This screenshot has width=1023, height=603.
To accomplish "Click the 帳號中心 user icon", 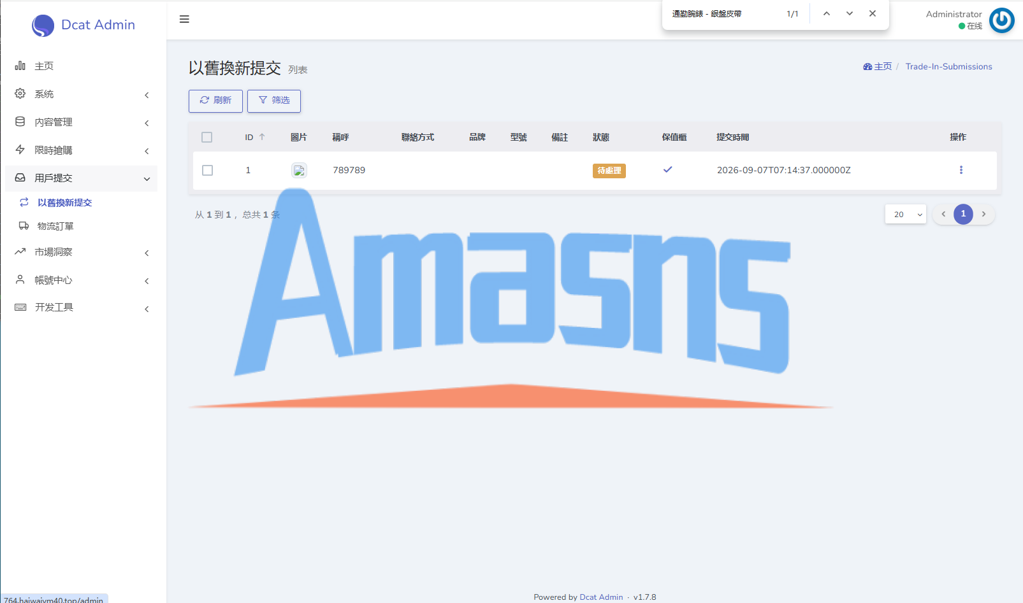I will 20,280.
